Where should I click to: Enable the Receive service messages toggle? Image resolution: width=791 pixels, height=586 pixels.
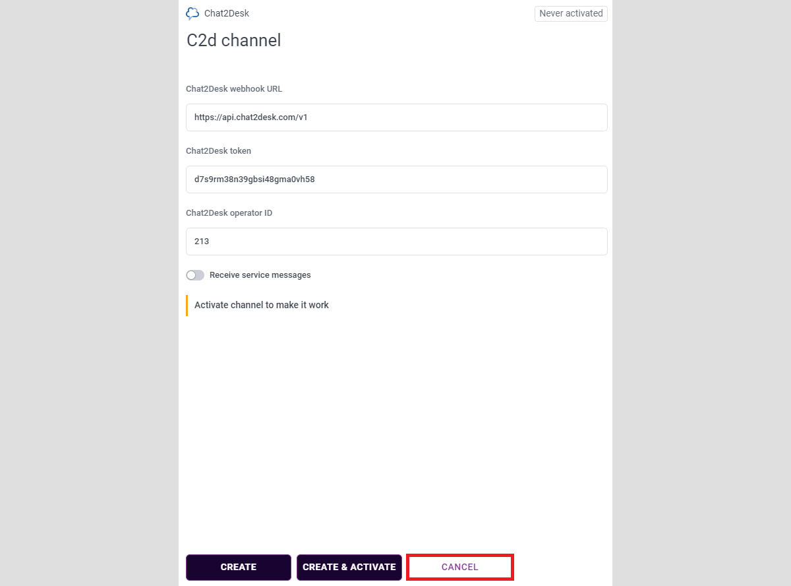pos(195,275)
